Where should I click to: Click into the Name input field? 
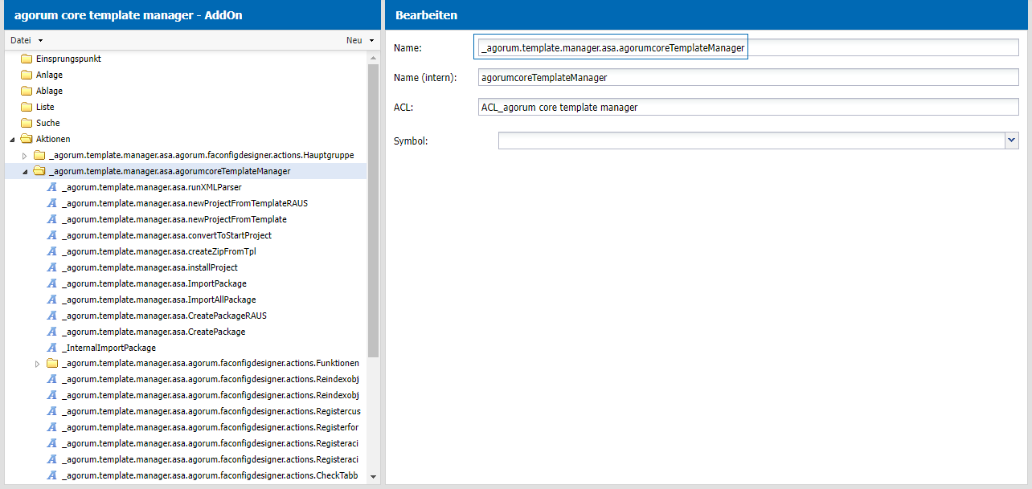point(748,48)
